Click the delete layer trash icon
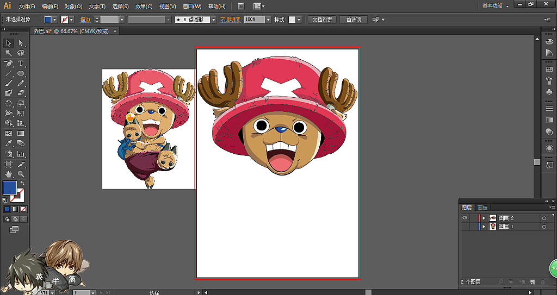 tap(542, 282)
